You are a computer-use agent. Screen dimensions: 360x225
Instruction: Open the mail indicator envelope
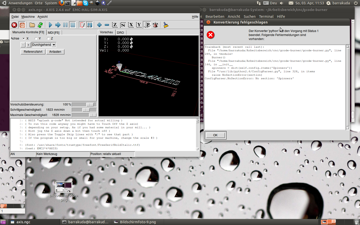(291, 3)
